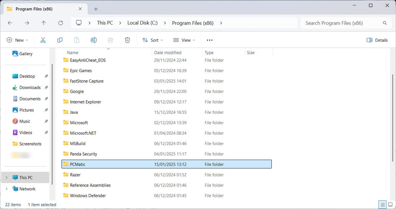Unpin Pictures using its pin icon
Image resolution: width=396 pixels, height=209 pixels.
tap(46, 110)
